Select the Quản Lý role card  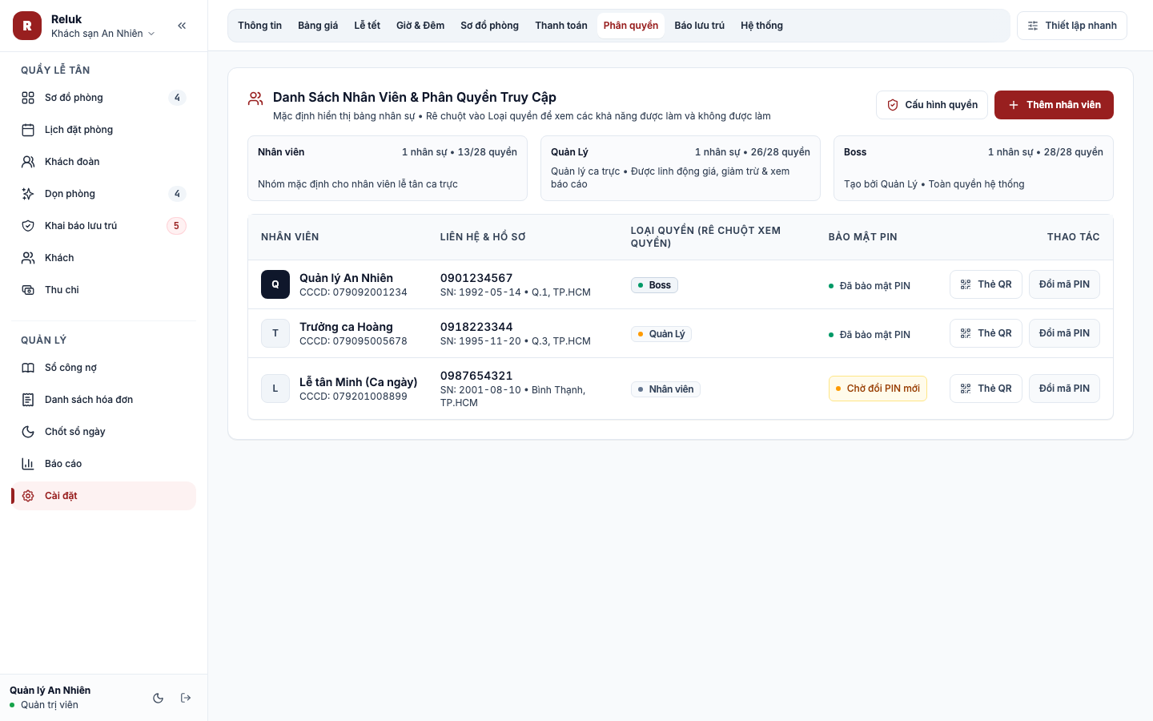pos(681,168)
